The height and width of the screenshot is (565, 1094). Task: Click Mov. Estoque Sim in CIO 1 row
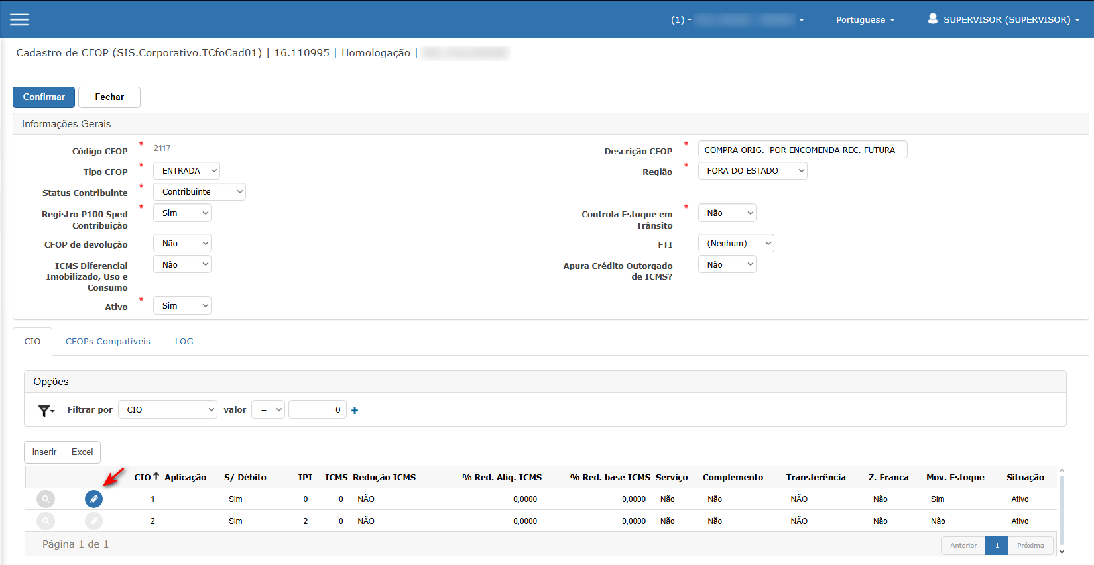tap(938, 499)
